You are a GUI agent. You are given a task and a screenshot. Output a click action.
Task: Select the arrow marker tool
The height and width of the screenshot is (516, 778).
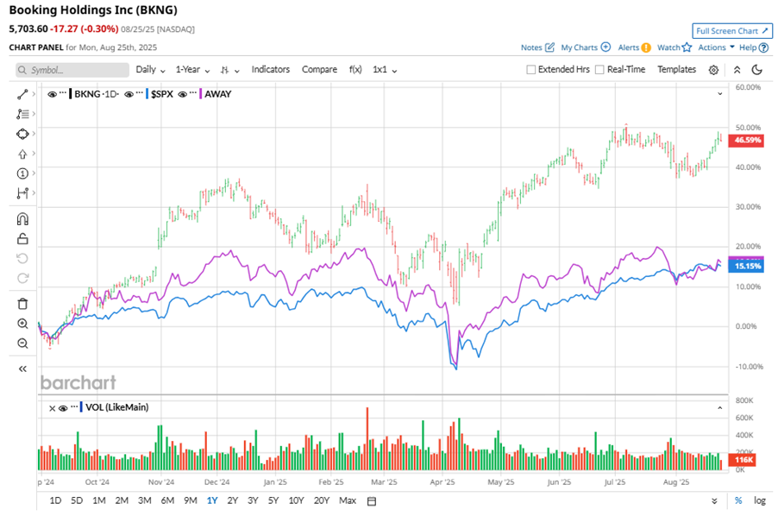coord(22,154)
